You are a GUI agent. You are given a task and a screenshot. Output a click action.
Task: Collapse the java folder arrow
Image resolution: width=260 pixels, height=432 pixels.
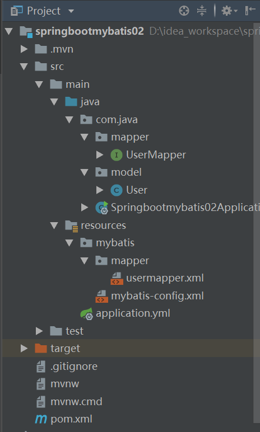(54, 102)
